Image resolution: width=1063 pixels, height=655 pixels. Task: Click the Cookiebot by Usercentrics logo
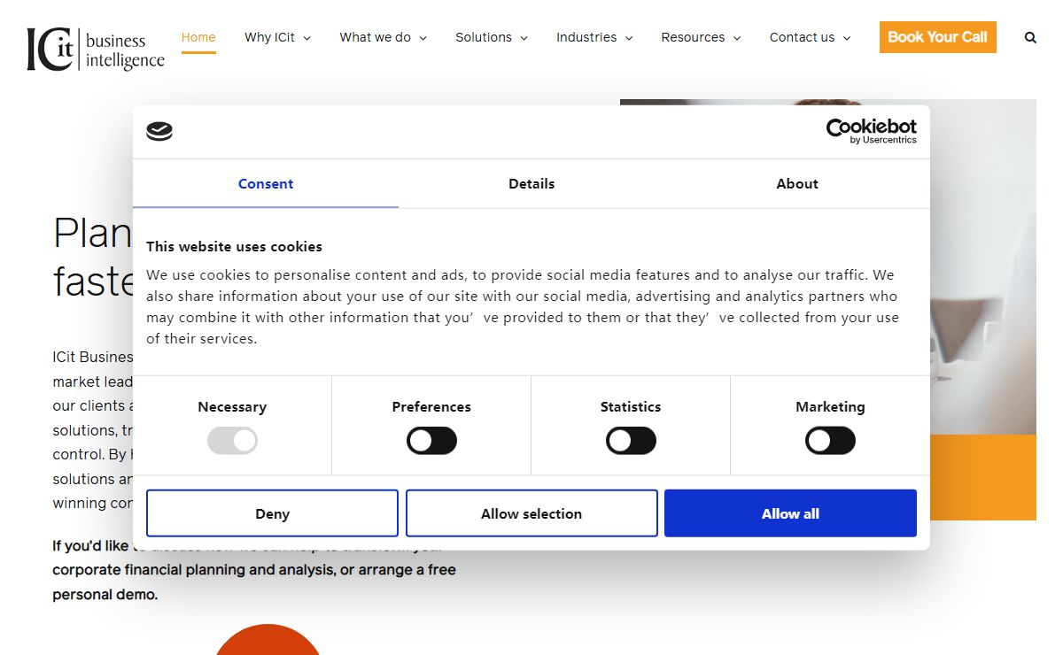click(872, 131)
